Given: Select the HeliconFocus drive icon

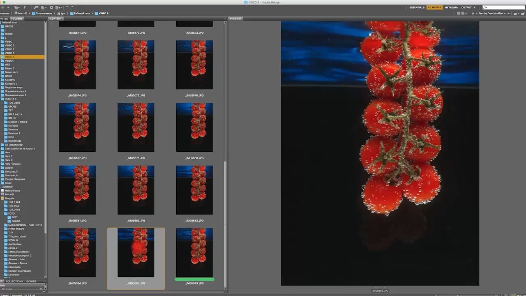Looking at the screenshot, I should tap(2, 190).
